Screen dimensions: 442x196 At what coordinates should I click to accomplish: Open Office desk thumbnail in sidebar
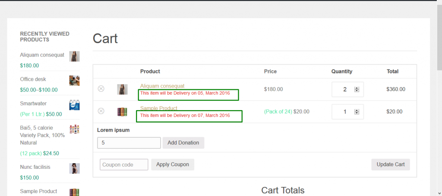pos(74,80)
